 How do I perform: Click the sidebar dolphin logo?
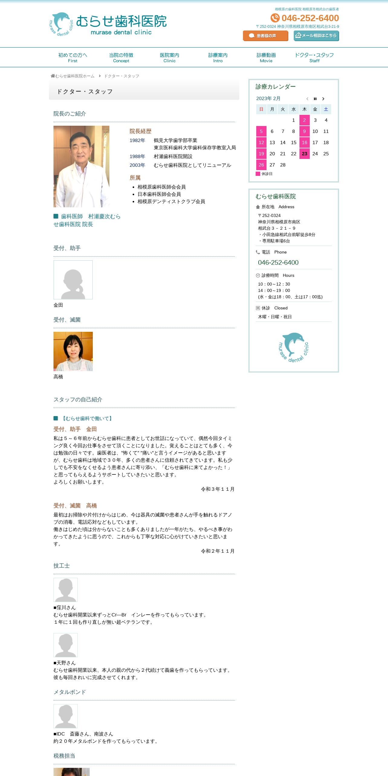[294, 348]
